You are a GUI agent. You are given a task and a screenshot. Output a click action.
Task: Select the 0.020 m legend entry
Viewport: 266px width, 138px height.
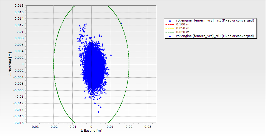(x=183, y=32)
